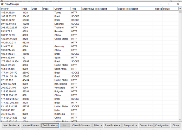The width and height of the screenshot is (182, 130).
Task: Click Classify Sources button
Action: [x=81, y=125]
